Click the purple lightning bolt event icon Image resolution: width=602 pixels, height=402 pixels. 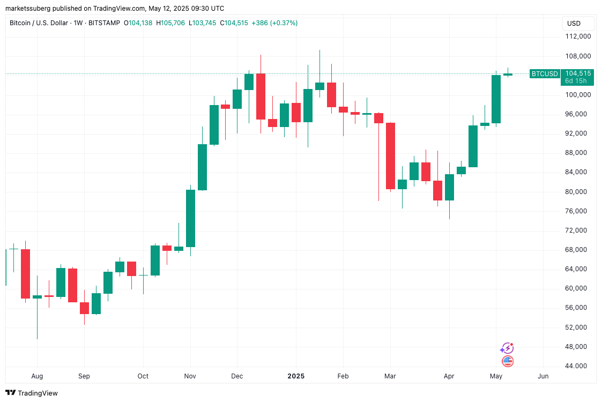tap(507, 348)
